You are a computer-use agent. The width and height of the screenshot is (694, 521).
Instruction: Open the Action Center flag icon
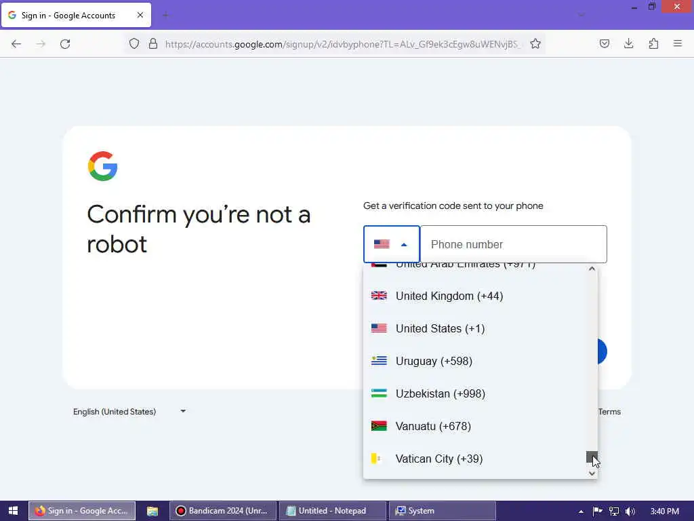[x=598, y=512]
